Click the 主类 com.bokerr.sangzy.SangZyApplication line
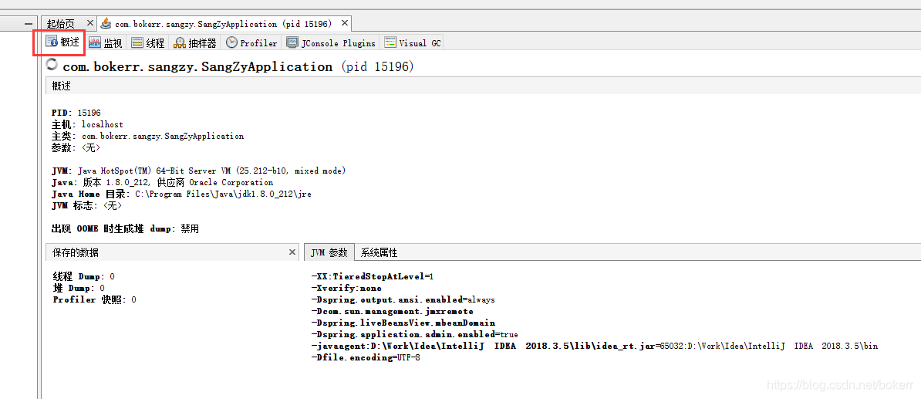Viewport: 921px width, 399px height. [148, 136]
